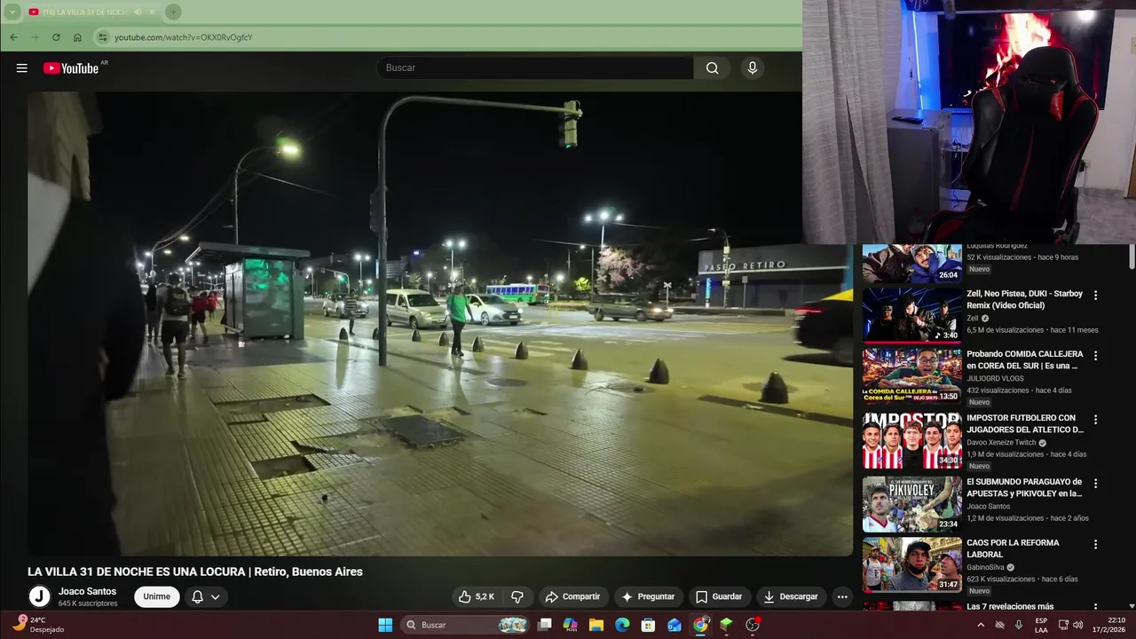Open the Joaco Santos channel name link
Screen dimensions: 1136x639
pos(87,591)
